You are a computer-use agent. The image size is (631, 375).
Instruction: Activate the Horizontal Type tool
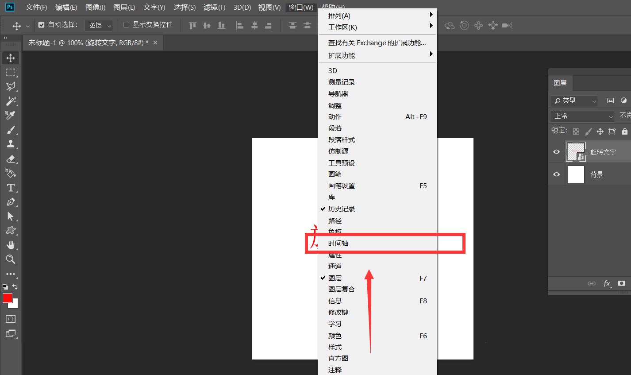pos(11,188)
